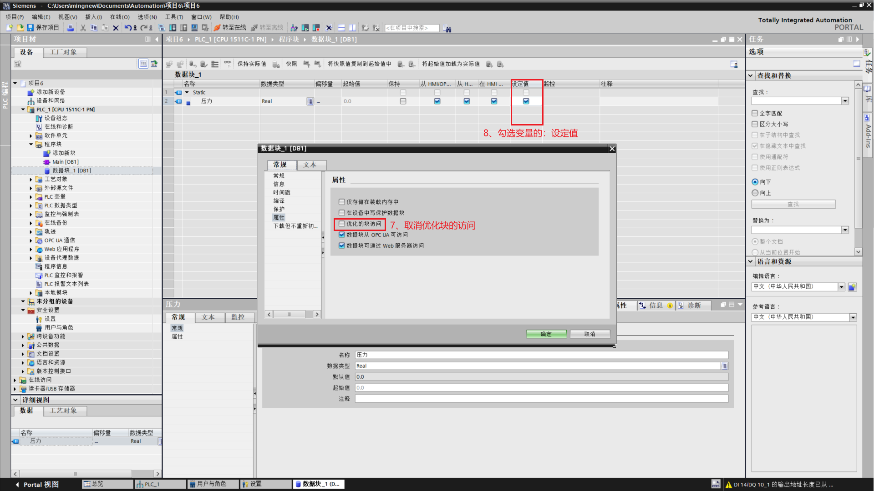The image size is (874, 491).
Task: Click the Cut scissors icon
Action: pyautogui.click(x=83, y=28)
